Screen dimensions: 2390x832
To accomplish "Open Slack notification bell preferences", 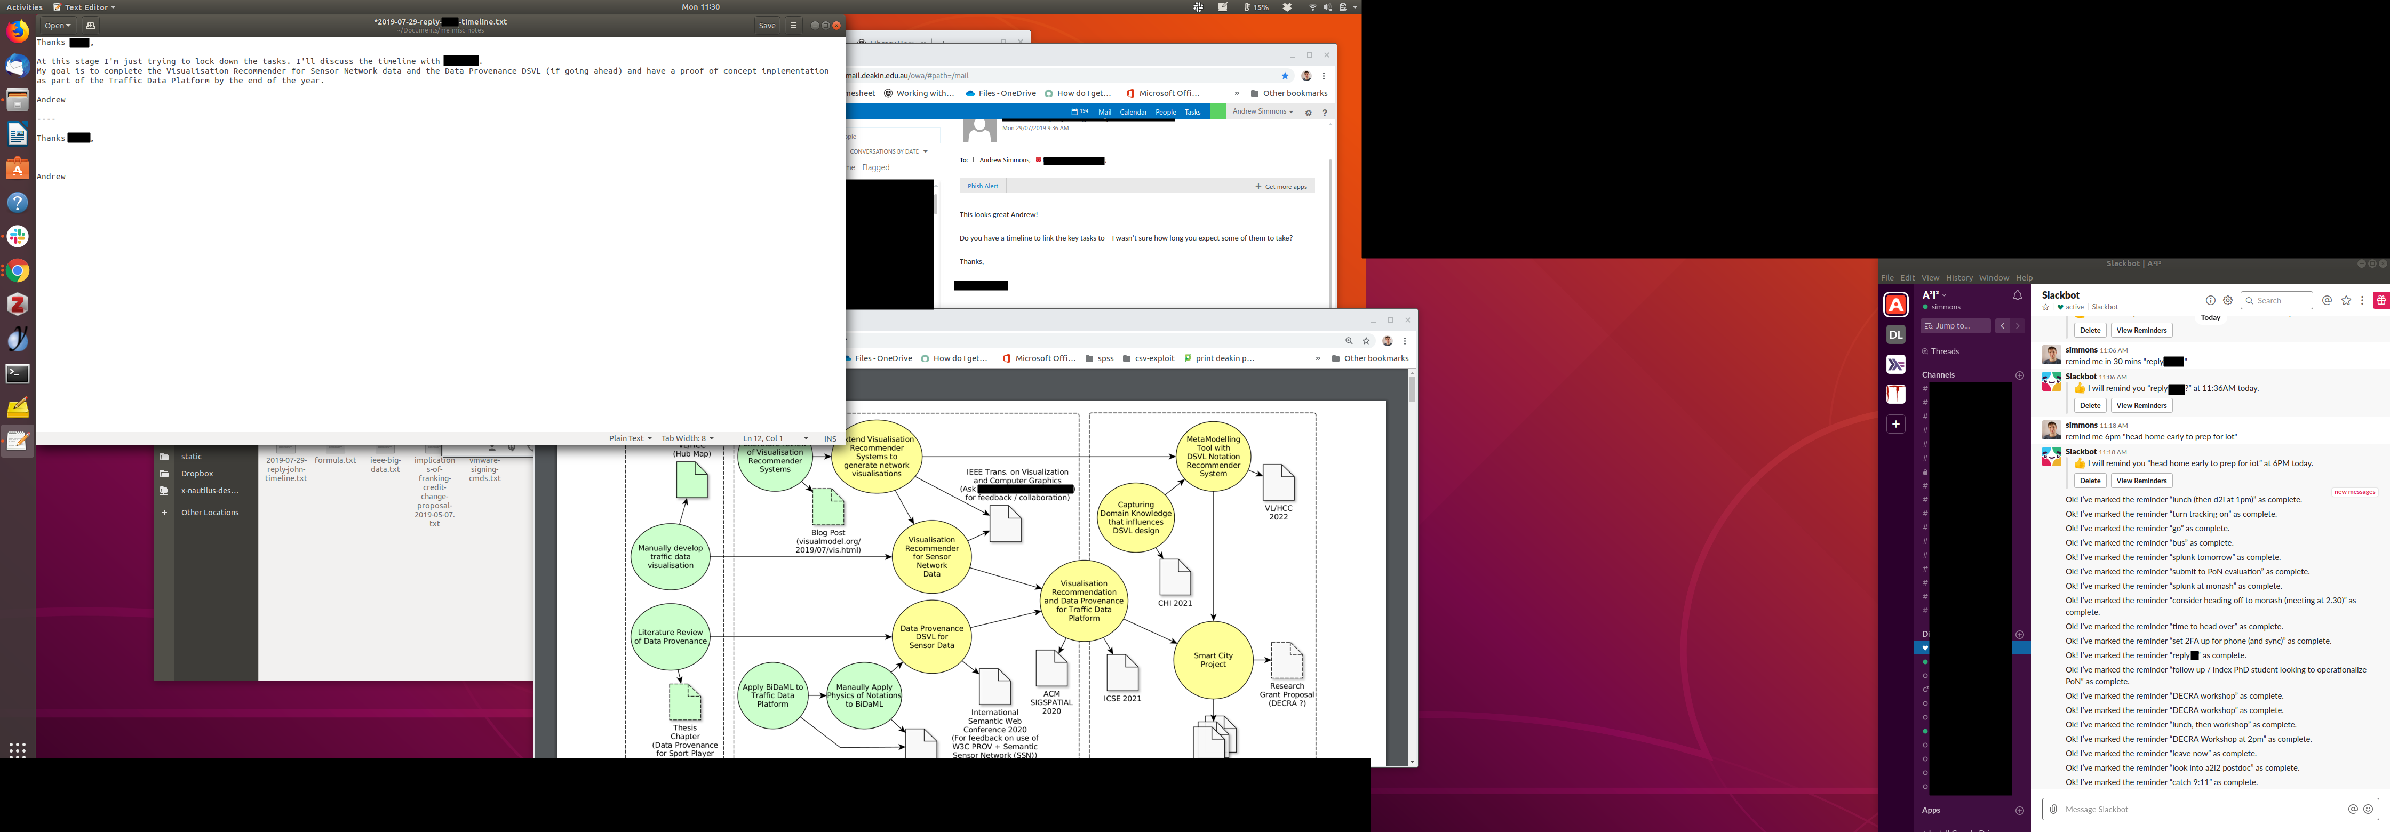I will pyautogui.click(x=2017, y=296).
